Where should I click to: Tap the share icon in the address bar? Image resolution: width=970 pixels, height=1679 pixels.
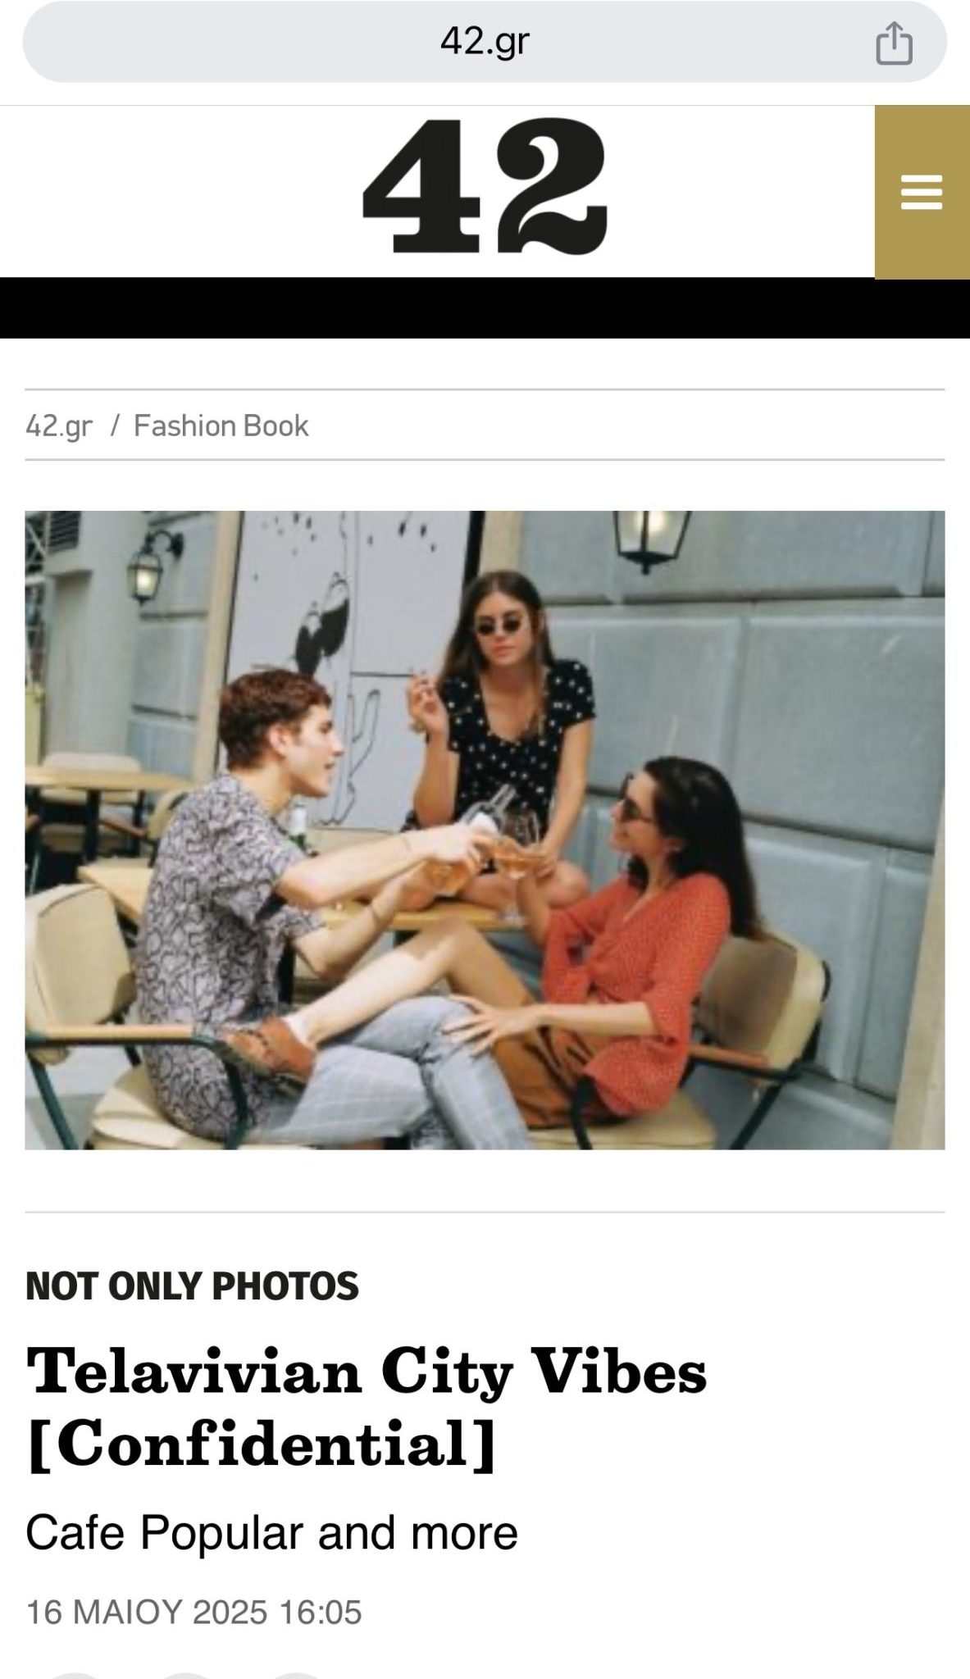[x=894, y=43]
